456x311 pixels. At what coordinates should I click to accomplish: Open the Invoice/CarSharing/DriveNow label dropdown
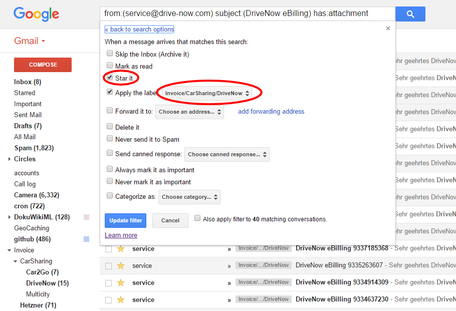click(207, 93)
